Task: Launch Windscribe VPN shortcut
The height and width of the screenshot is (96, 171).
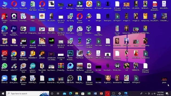Action: click(117, 67)
